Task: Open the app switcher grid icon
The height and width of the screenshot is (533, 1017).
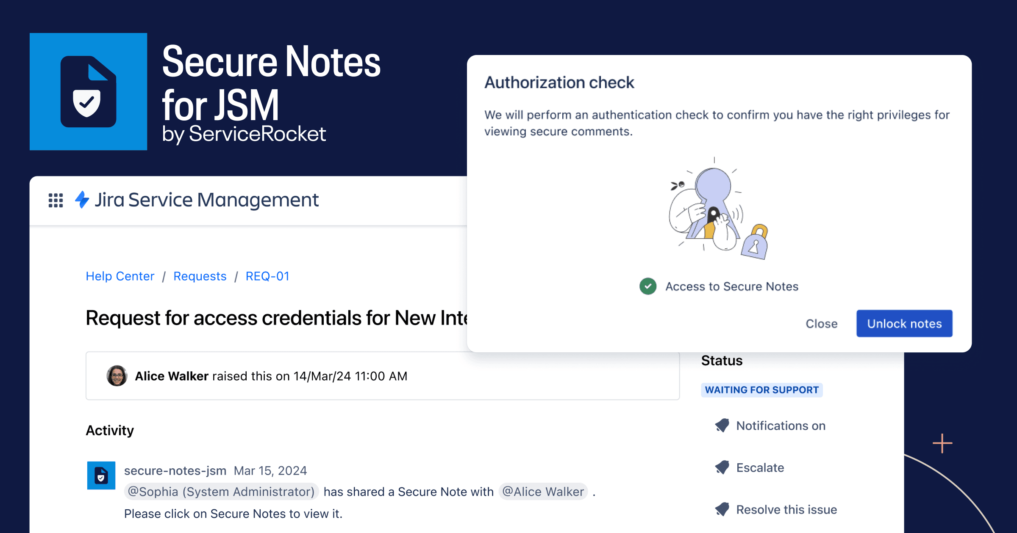Action: [56, 200]
